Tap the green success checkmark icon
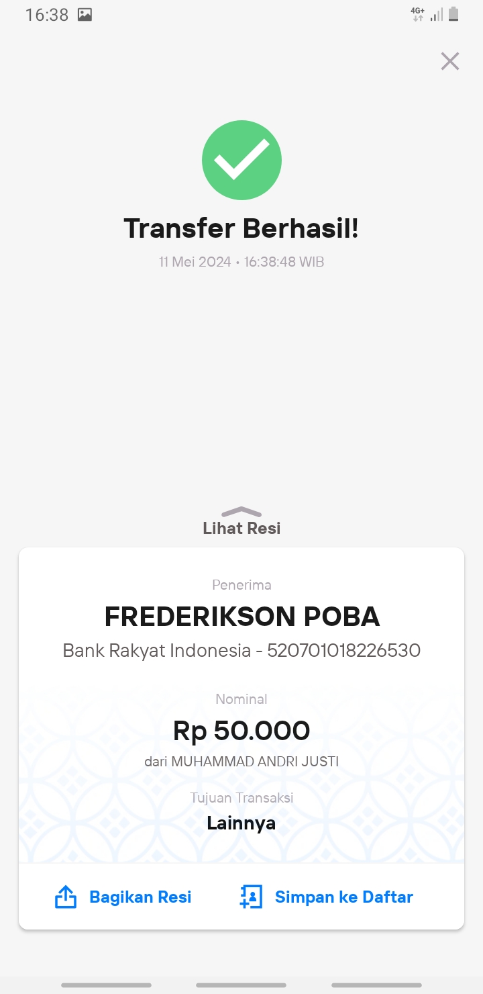Viewport: 483px width, 994px height. (241, 161)
